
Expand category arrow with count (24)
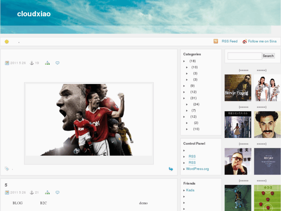tap(187, 105)
